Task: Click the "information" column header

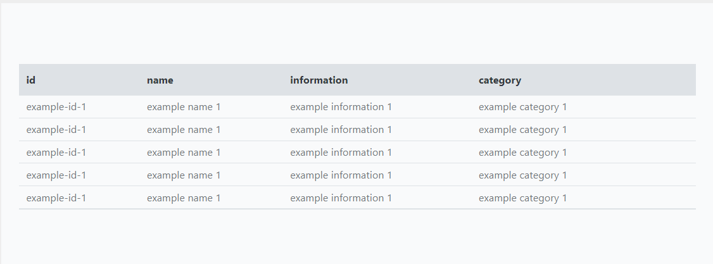Action: [x=319, y=80]
